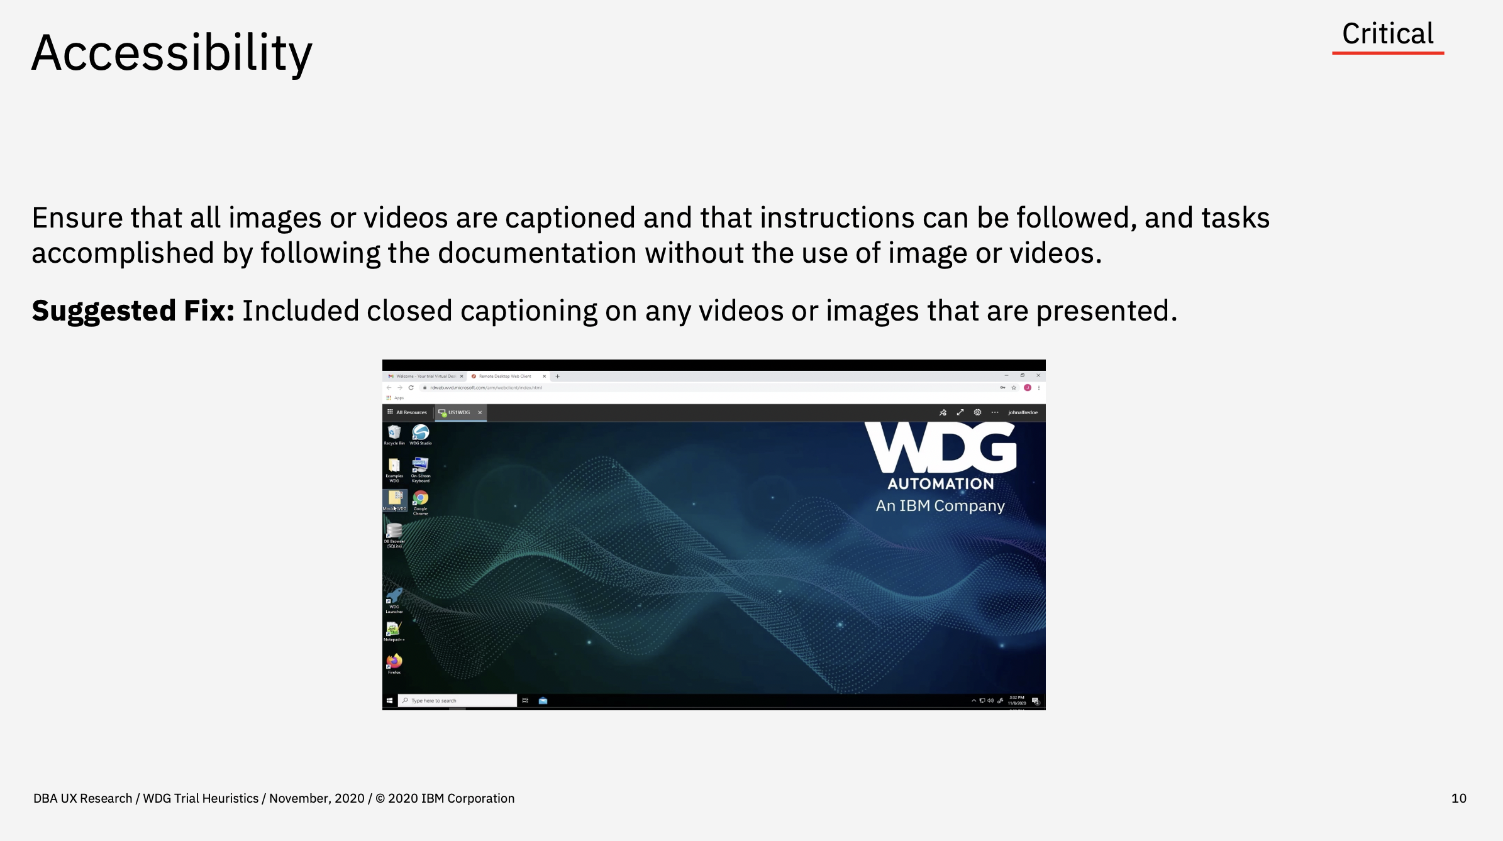Launch Firefox from the desktop
This screenshot has width=1503, height=841.
point(394,664)
